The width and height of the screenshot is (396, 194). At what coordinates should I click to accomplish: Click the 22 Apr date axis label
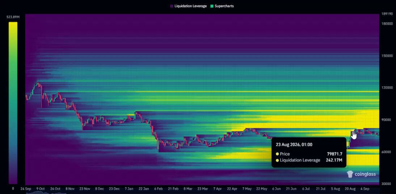[x=232, y=189]
